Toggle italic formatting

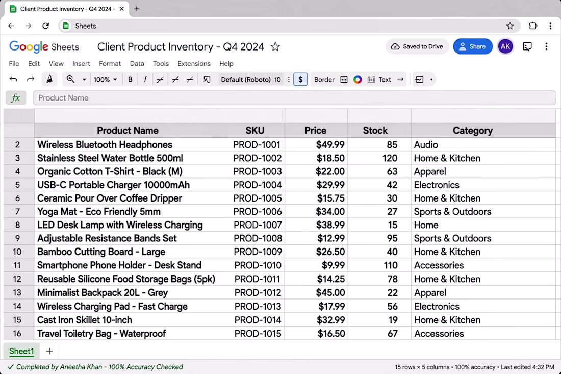coord(145,80)
